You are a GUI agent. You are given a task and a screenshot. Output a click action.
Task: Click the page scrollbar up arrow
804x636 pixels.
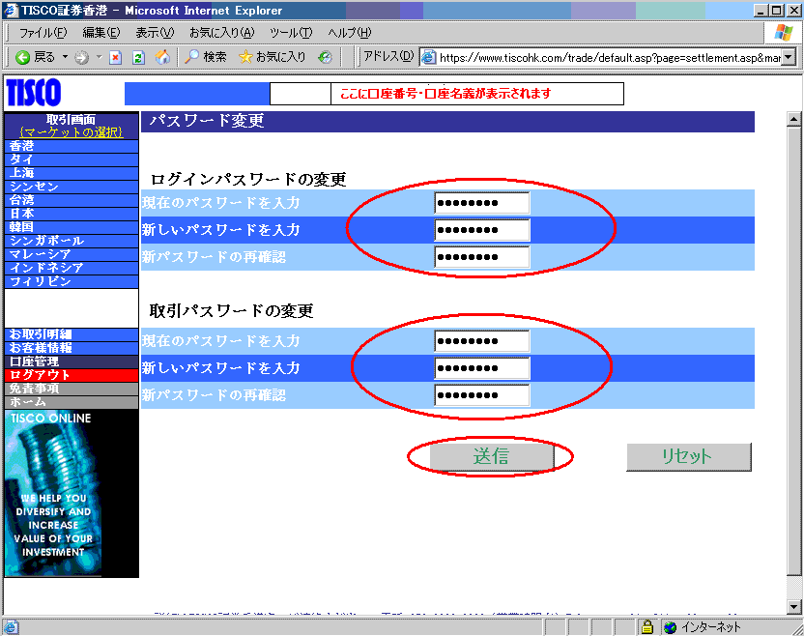[793, 119]
